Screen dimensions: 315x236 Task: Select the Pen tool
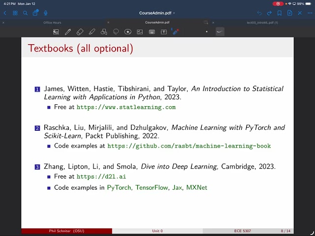click(x=68, y=31)
